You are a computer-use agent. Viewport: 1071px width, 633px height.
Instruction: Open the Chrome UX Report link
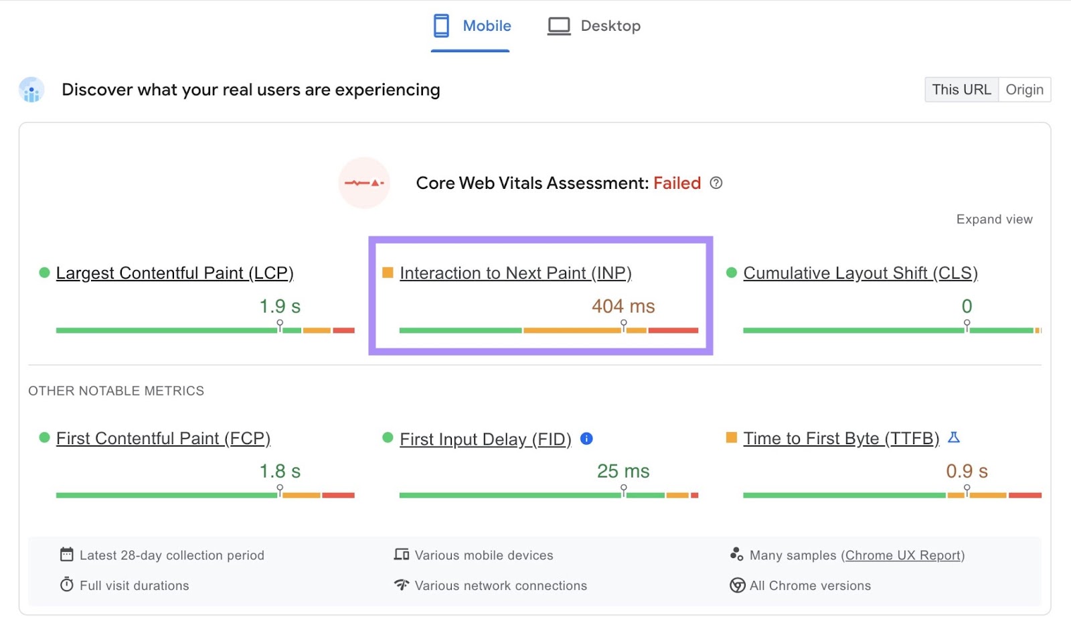(903, 555)
